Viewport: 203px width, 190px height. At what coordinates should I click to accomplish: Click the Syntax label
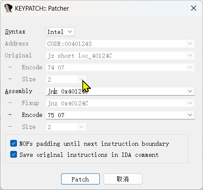pyautogui.click(x=15, y=32)
